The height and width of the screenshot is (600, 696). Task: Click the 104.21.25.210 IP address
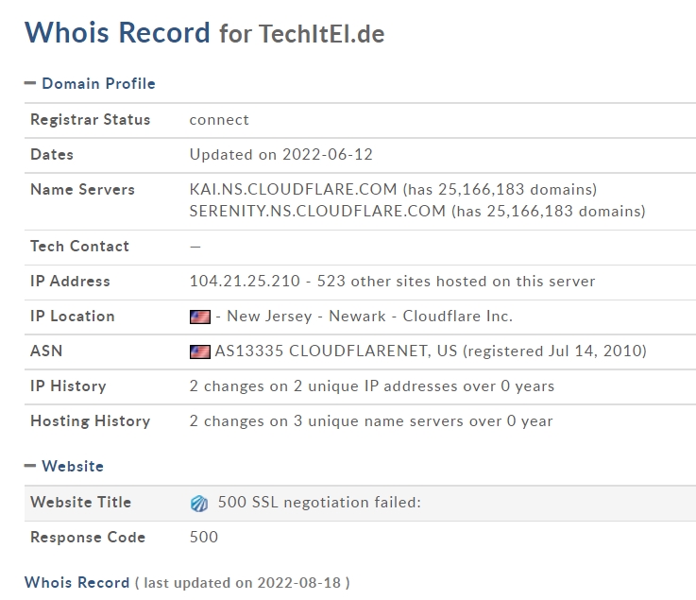(x=245, y=282)
